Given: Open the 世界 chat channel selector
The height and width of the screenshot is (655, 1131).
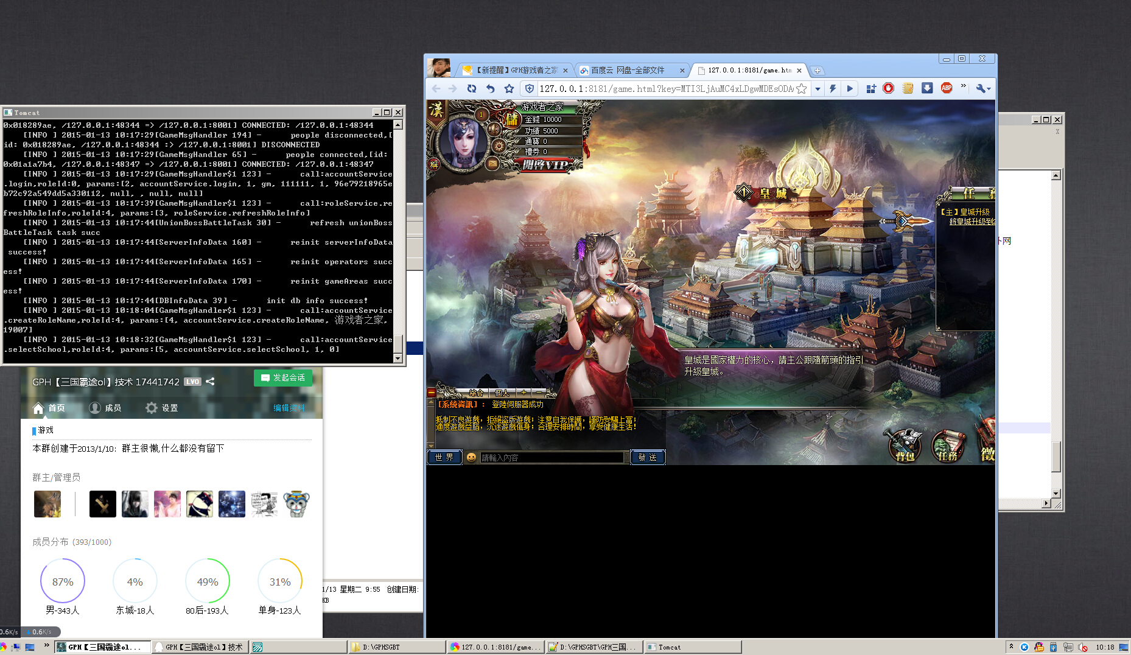Looking at the screenshot, I should (444, 457).
